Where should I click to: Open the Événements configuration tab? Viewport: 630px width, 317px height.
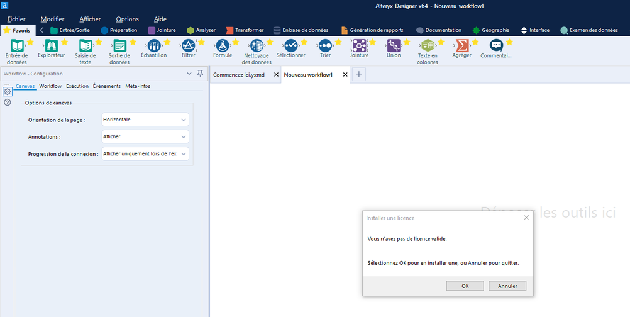[106, 86]
